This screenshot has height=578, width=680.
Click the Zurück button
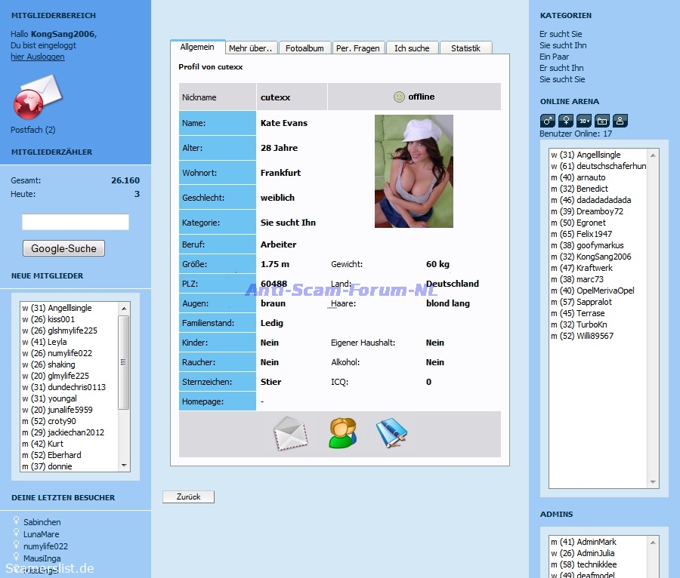[188, 497]
